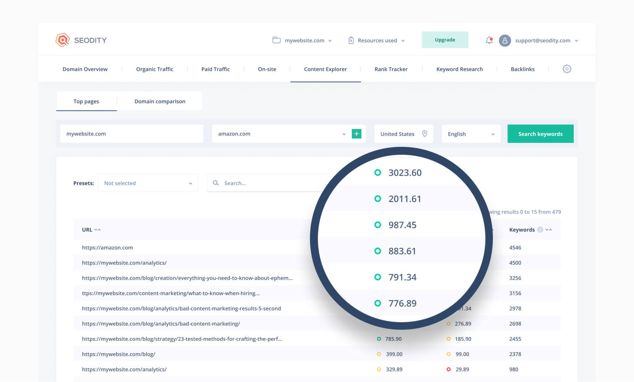Image resolution: width=634 pixels, height=382 pixels.
Task: Sort table by Keywords column
Action: pyautogui.click(x=549, y=229)
